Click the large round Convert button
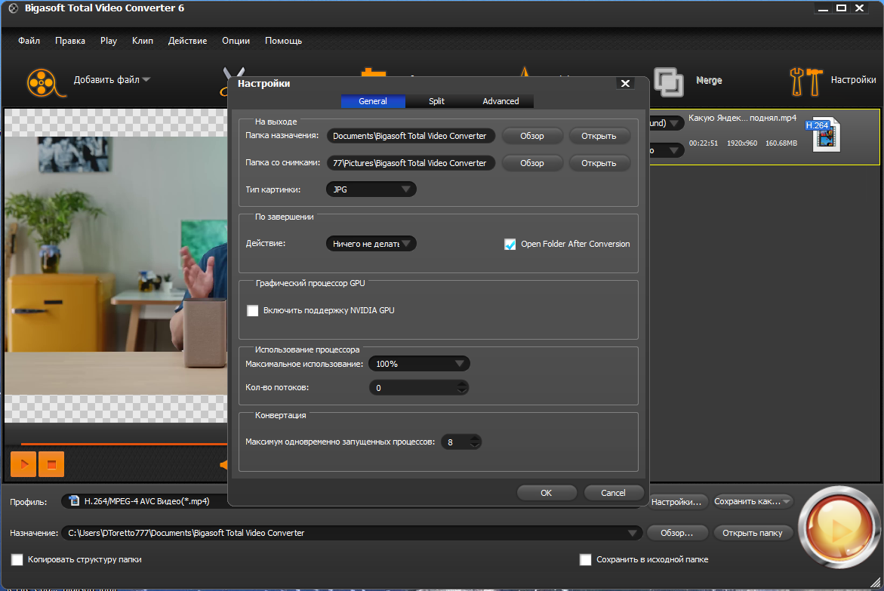Screen dimensions: 884x591 click(x=839, y=528)
